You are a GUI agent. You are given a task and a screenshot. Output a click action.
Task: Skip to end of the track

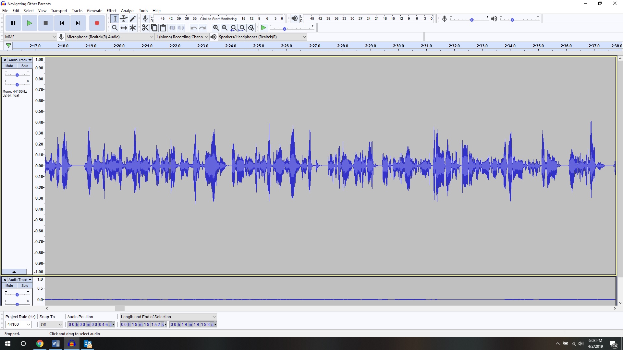coord(78,23)
